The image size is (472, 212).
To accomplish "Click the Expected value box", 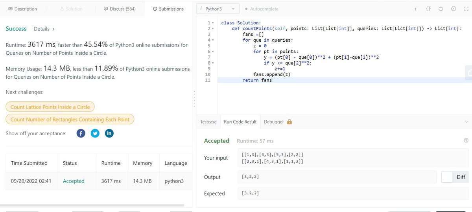I will point(353,194).
